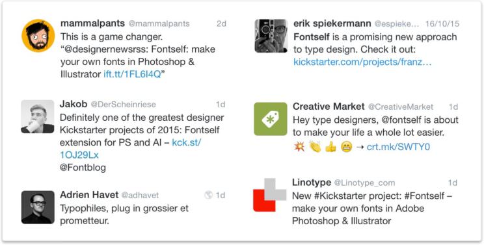Click the @mammalpants handle
Screen dimensions: 484x245
159,24
